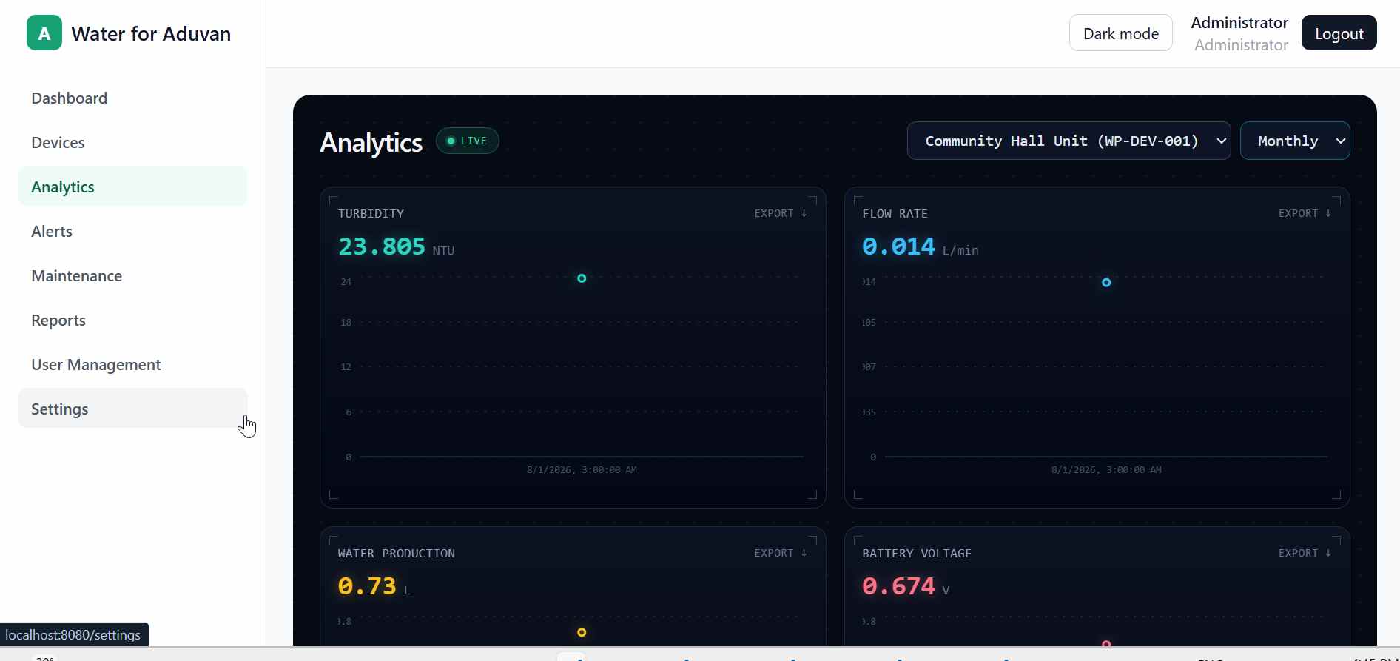Click the Administrator user name
The image size is (1400, 661).
point(1239,23)
